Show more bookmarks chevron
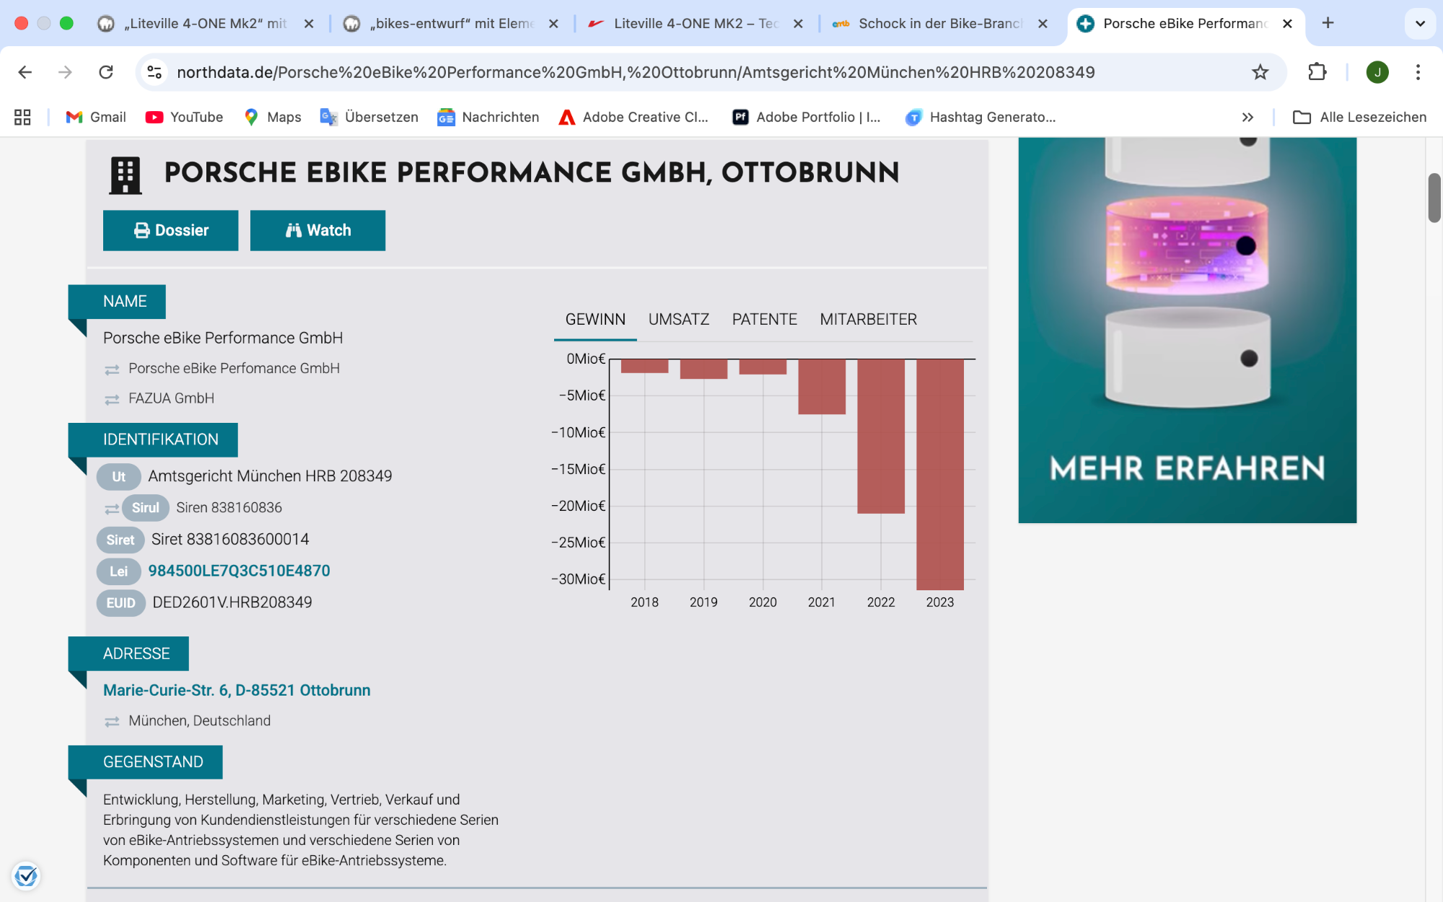Screen dimensions: 1443x902 coord(1247,117)
